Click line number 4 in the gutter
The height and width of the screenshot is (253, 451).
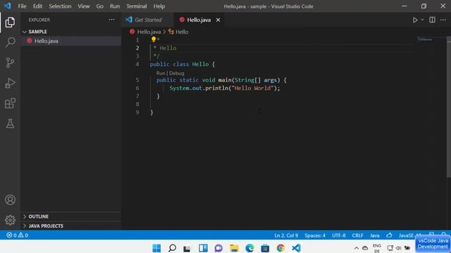[137, 64]
